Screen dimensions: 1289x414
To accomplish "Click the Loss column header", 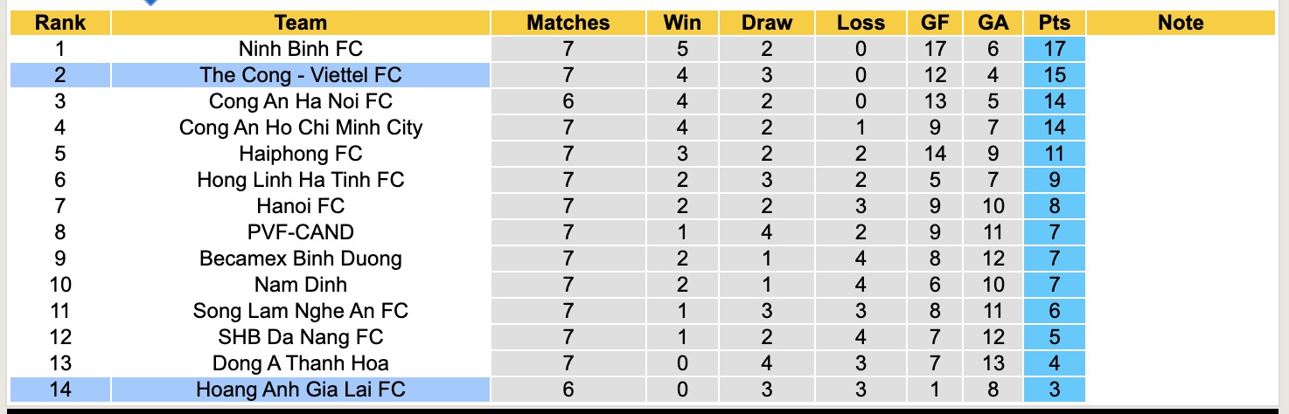I will [x=860, y=23].
